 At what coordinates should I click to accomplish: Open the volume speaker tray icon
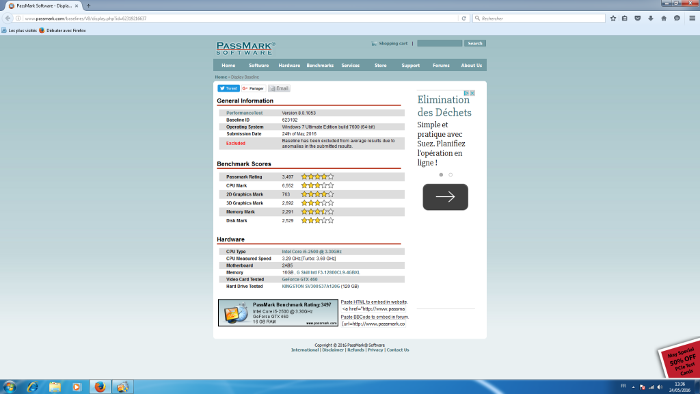click(660, 387)
